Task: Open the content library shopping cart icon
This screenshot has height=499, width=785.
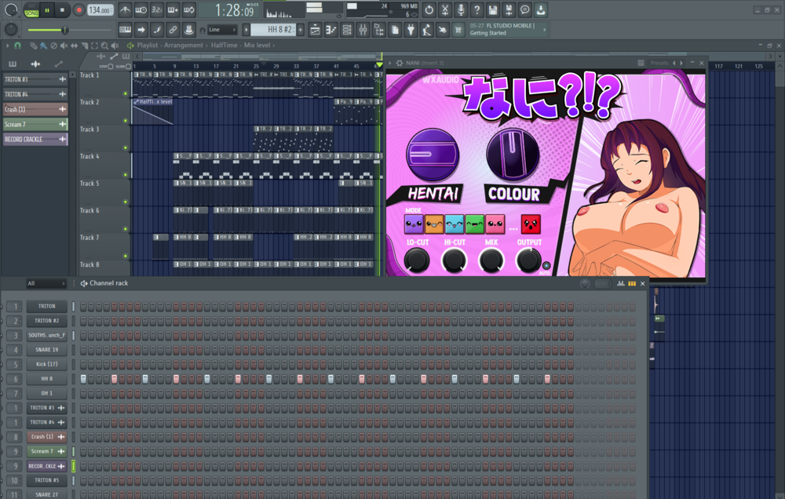Action: (x=458, y=30)
